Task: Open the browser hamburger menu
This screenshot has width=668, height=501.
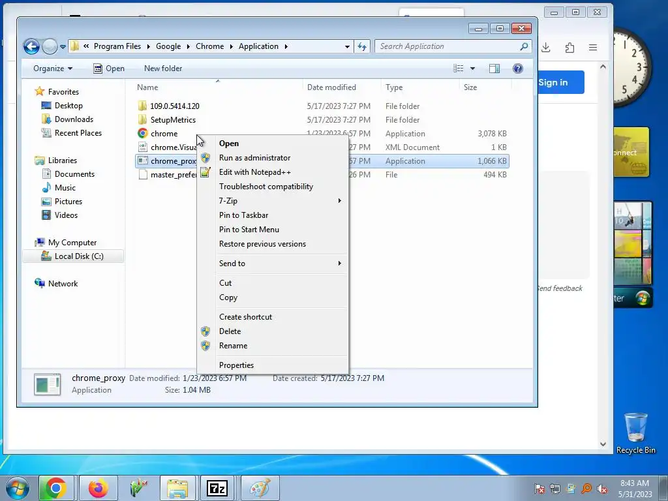Action: point(593,48)
